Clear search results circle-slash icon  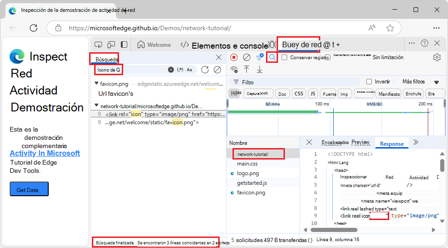coord(217,70)
